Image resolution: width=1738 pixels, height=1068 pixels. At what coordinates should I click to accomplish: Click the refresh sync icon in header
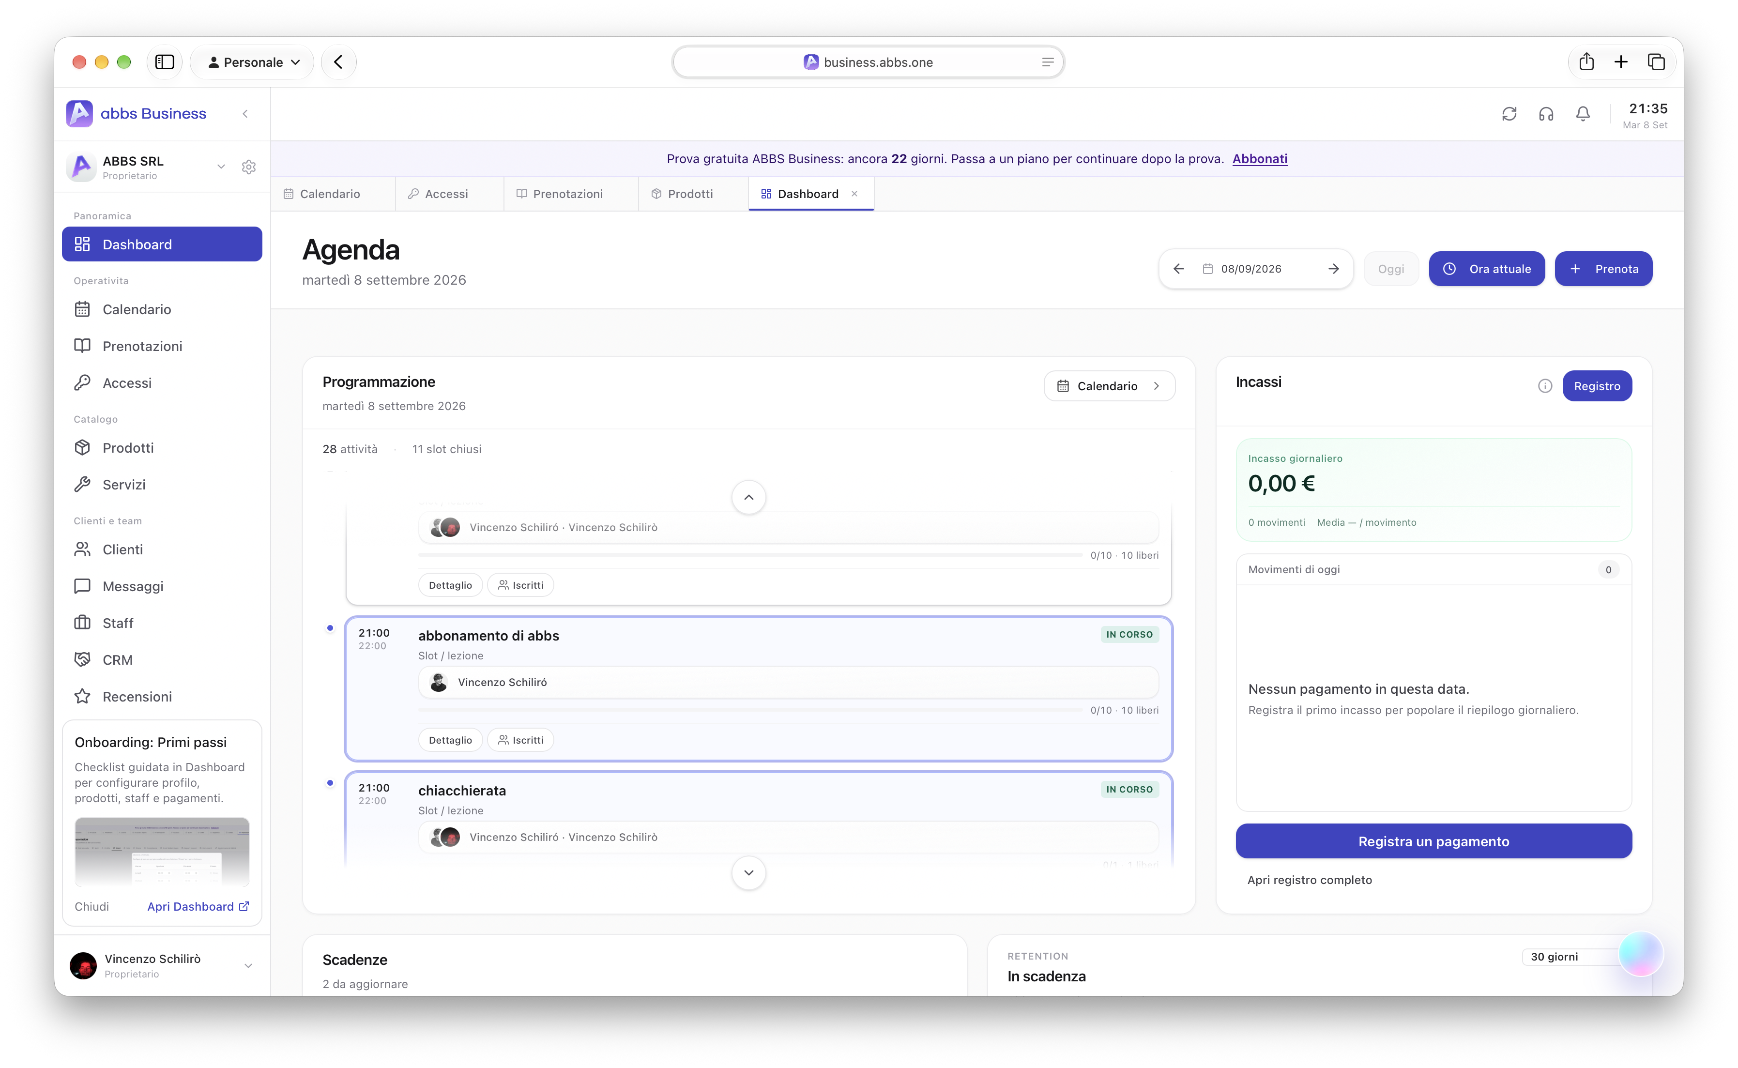click(1509, 114)
